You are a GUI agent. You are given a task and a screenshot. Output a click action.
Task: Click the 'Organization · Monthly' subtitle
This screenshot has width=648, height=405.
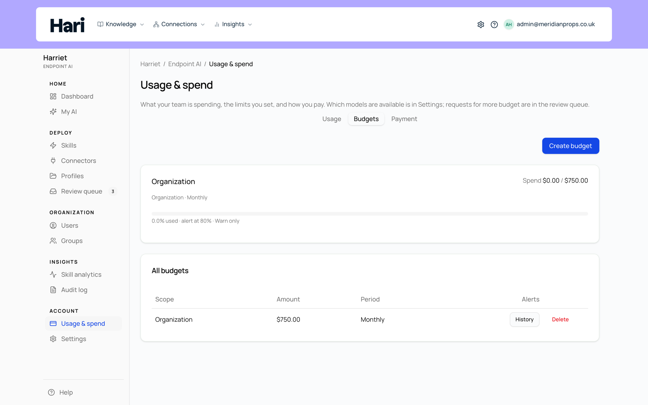[x=179, y=198]
